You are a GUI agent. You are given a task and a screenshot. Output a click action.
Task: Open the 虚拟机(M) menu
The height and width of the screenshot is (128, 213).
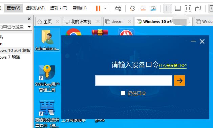coord(35,8)
